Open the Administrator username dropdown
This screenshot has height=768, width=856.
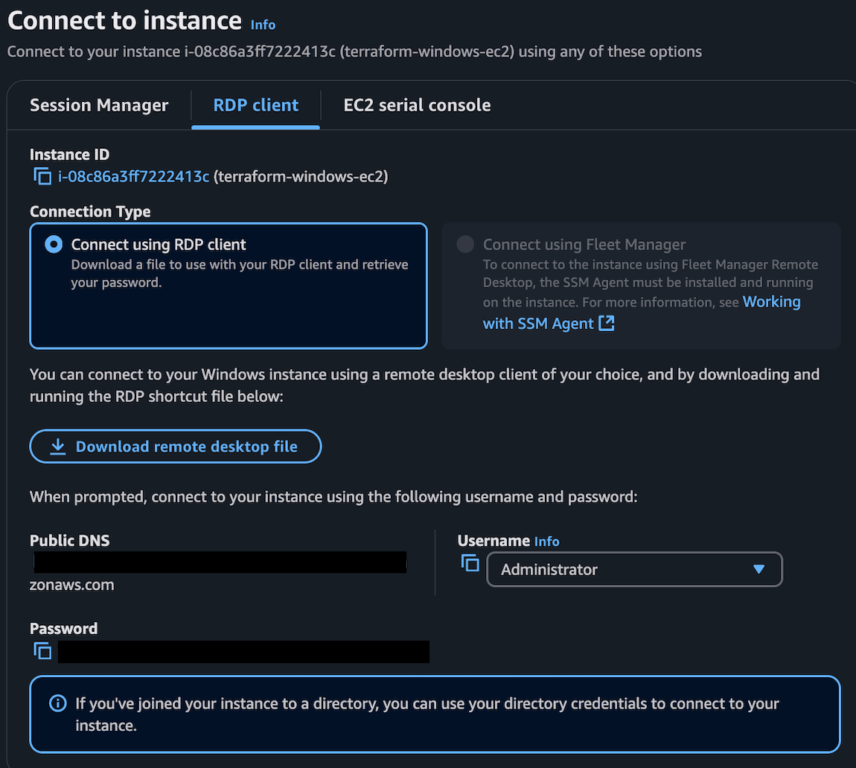click(x=634, y=569)
